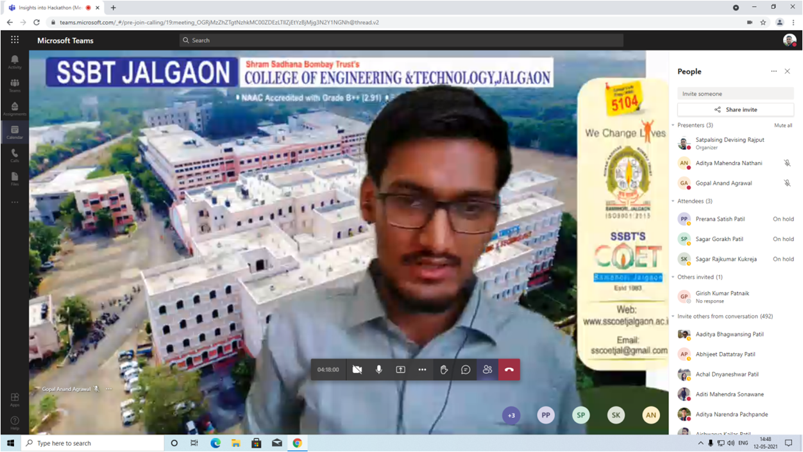Image resolution: width=803 pixels, height=452 pixels.
Task: Open Assignments in the Teams sidebar
Action: [x=14, y=109]
